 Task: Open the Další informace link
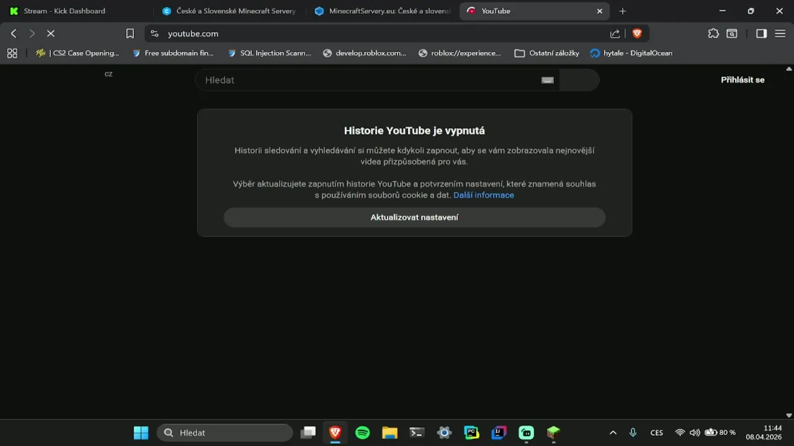pos(484,195)
